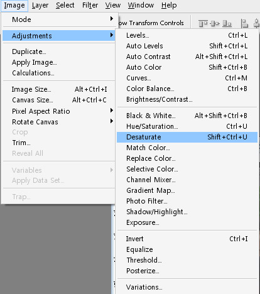Viewport: 260px width, 294px height.
Task: Open the Curves adjustment
Action: [187, 78]
